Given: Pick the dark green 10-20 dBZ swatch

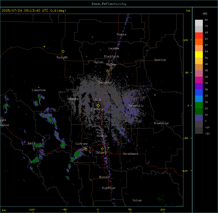Looking at the screenshot, I should coord(199,112).
